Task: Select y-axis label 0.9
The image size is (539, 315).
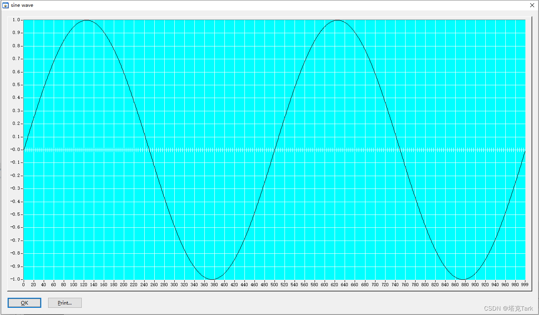Action: pyautogui.click(x=16, y=32)
